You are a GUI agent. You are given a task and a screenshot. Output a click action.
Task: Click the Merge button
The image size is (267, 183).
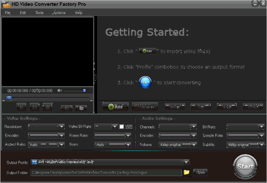coord(175,107)
